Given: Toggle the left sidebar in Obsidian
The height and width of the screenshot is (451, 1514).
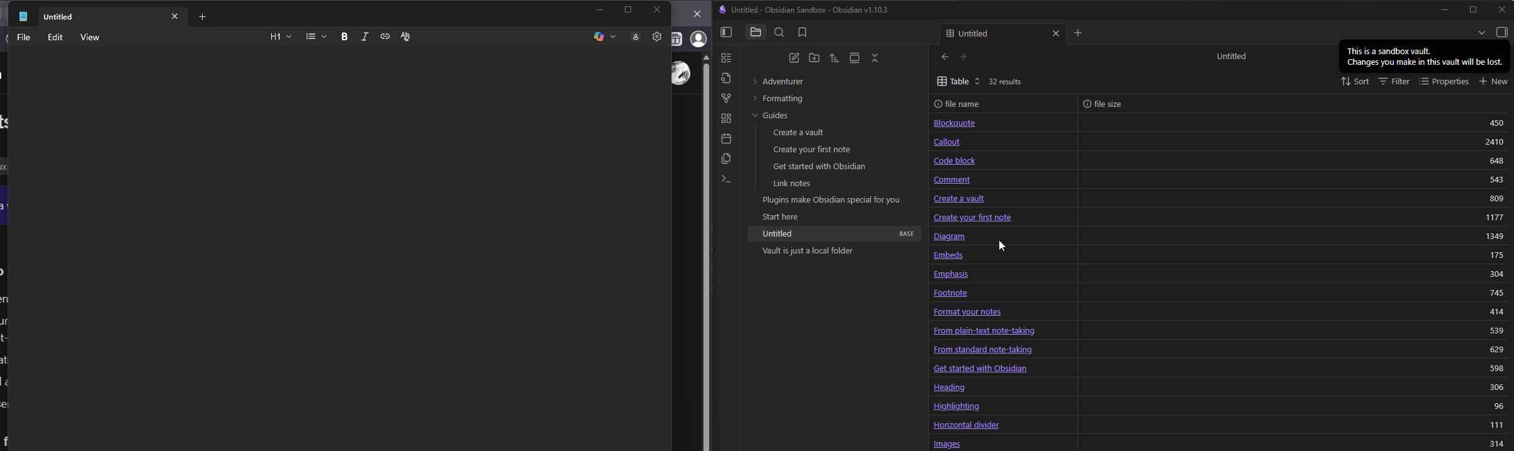Looking at the screenshot, I should coord(726,33).
